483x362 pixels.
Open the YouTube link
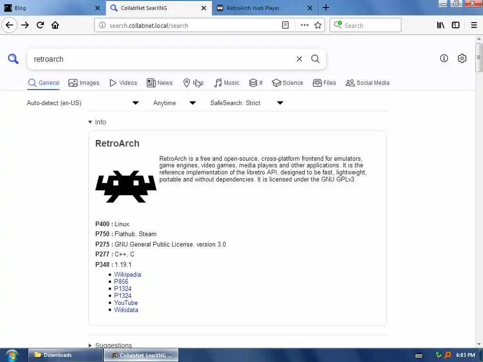[x=125, y=303]
